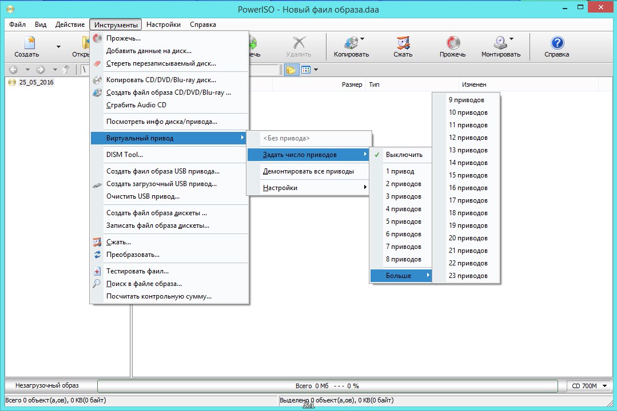The image size is (617, 411).
Task: Click the PowerISO title bar app icon
Action: click(10, 8)
